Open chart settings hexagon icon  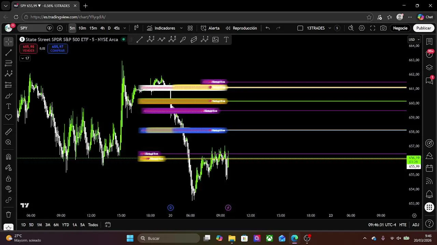pyautogui.click(x=362, y=28)
